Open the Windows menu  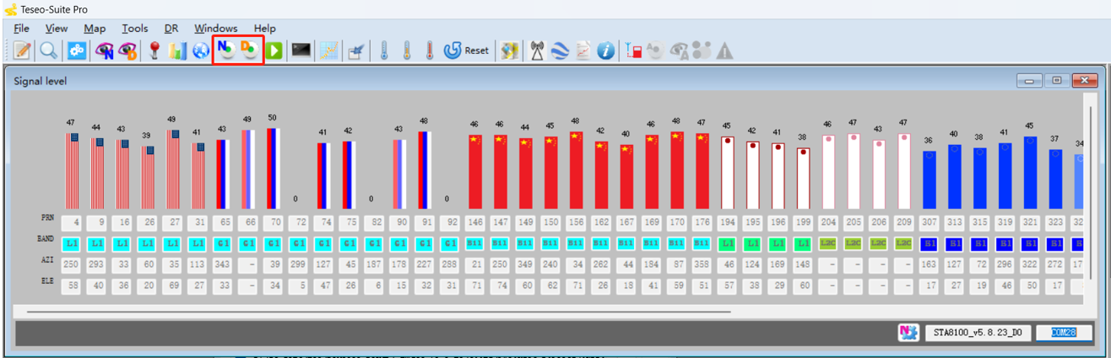[215, 29]
